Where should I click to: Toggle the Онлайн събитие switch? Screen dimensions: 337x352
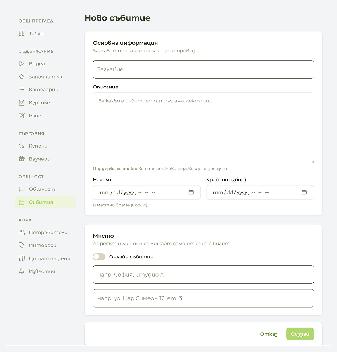point(99,257)
